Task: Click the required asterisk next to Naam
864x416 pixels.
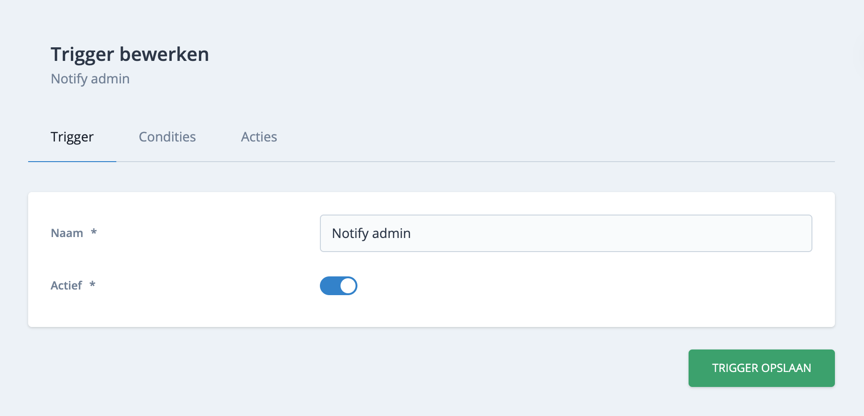Action: click(x=94, y=232)
